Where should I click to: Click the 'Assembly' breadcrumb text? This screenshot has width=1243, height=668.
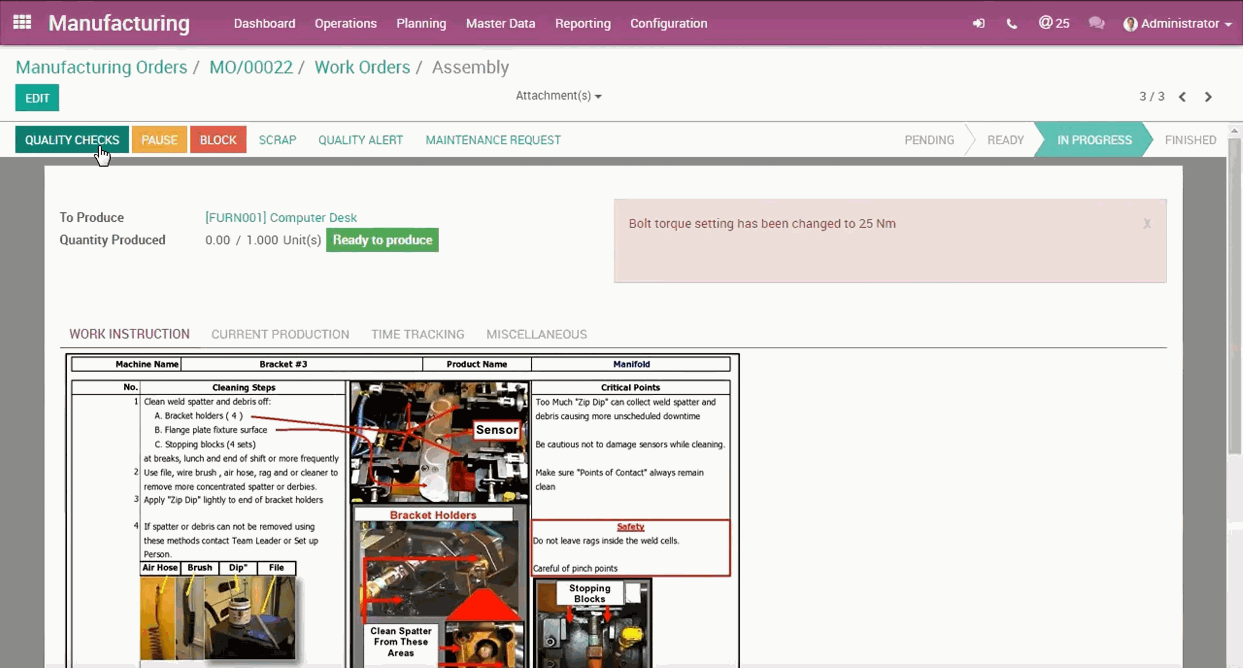pos(470,67)
